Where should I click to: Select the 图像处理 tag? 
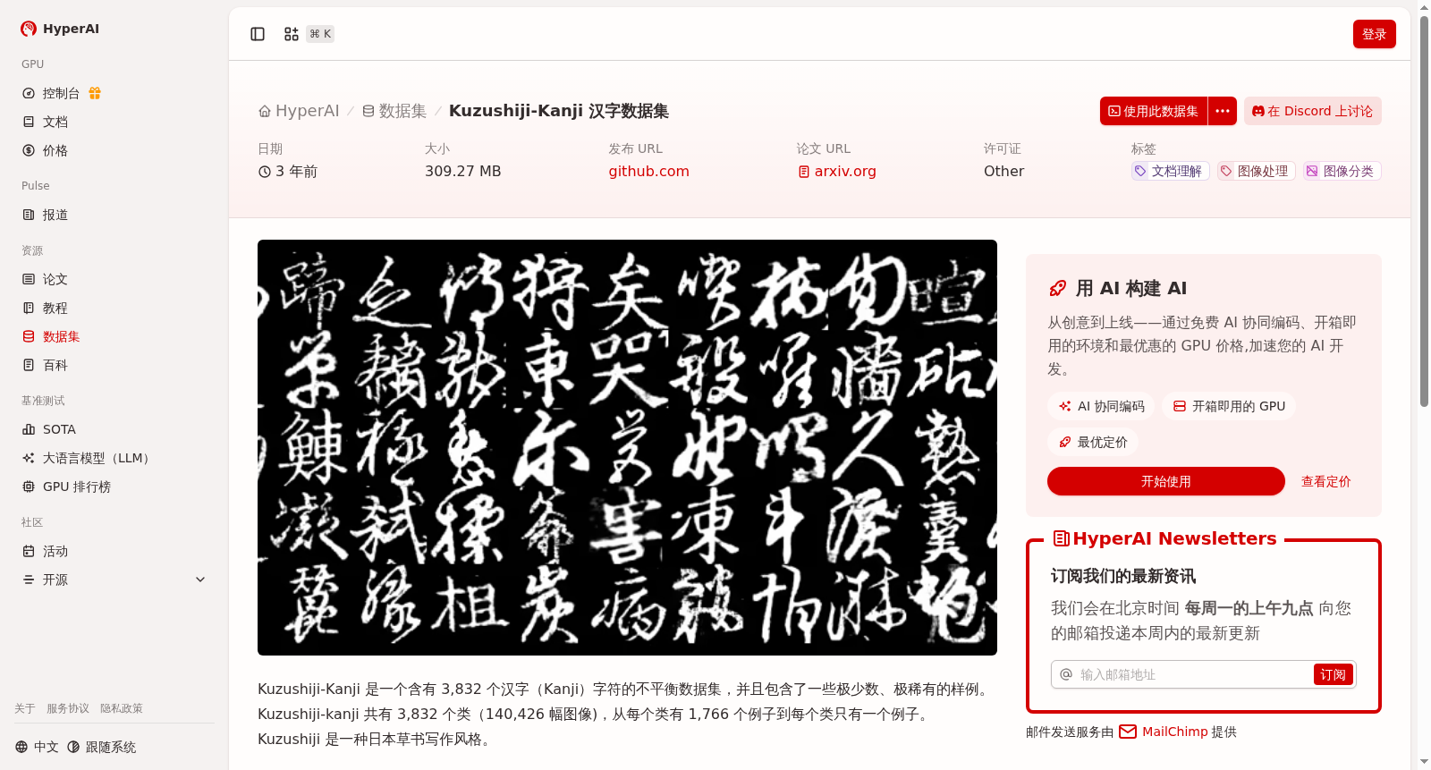[1256, 171]
